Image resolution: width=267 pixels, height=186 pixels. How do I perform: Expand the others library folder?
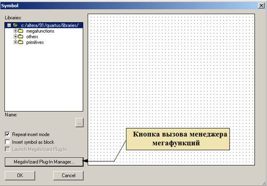point(15,37)
